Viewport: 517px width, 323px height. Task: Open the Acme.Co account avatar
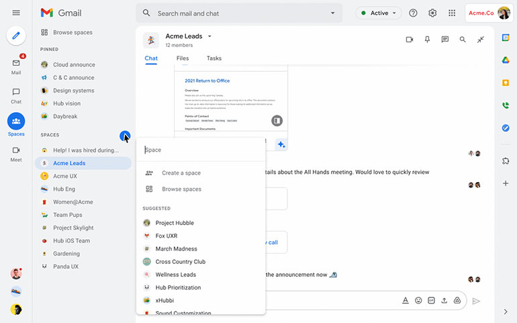pos(504,13)
